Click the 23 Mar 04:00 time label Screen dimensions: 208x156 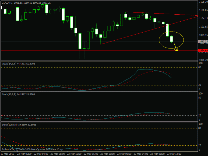[x=141, y=154]
